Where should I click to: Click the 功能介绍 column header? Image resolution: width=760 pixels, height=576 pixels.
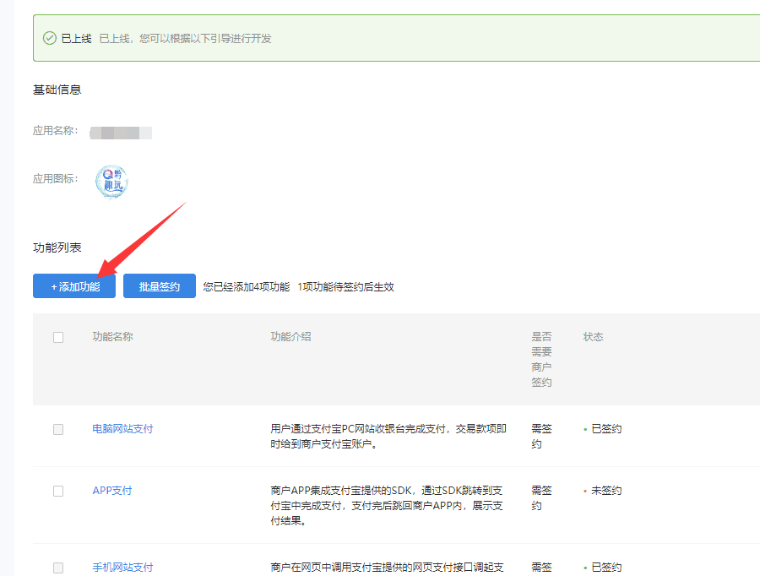point(290,337)
